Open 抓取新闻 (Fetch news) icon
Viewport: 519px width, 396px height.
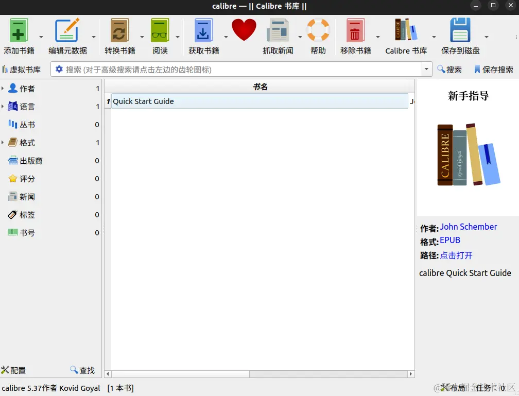click(278, 30)
